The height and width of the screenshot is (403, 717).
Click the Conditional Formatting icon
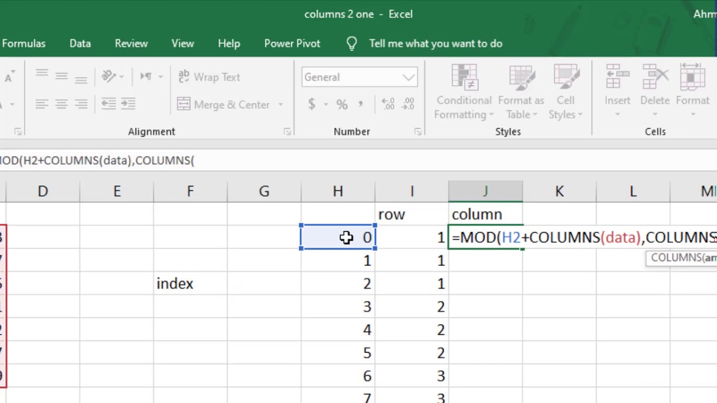464,92
